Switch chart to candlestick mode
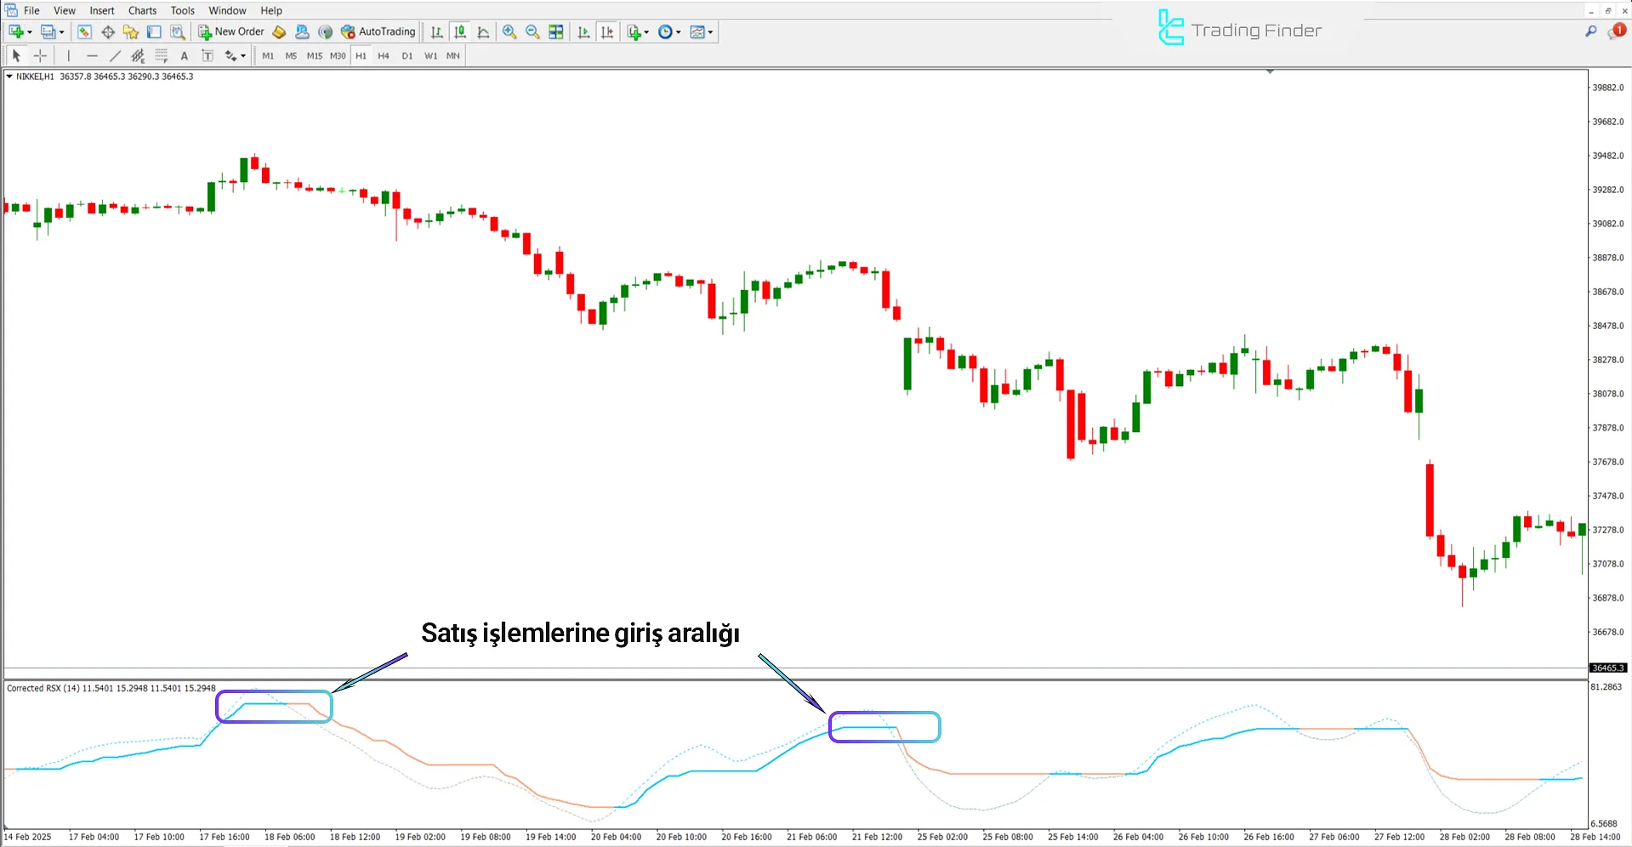Viewport: 1632px width, 847px height. click(x=460, y=31)
